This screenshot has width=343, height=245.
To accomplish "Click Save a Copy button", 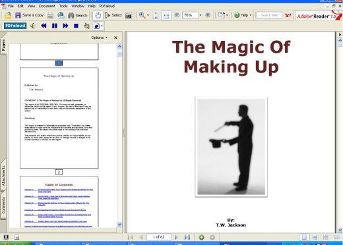I will [x=29, y=15].
